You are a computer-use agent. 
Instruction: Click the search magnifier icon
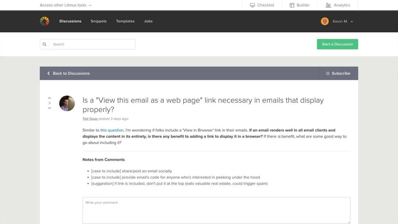44,44
